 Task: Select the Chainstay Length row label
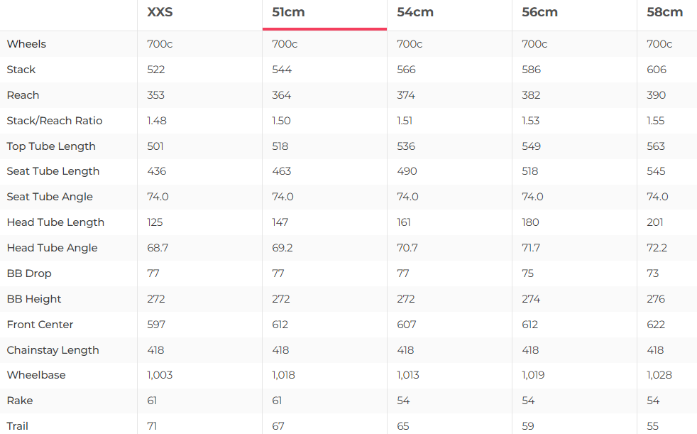coord(53,350)
